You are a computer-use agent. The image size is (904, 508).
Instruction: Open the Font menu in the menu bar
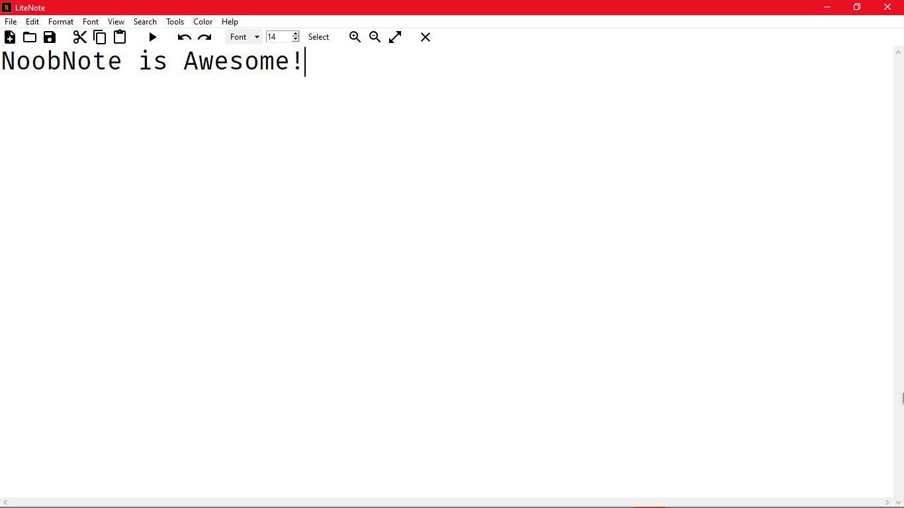pyautogui.click(x=91, y=22)
